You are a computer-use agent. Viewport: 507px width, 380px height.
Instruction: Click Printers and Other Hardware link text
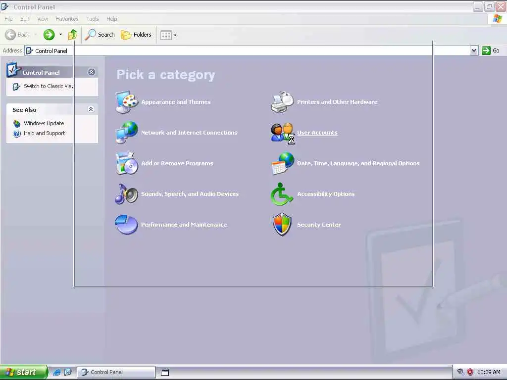337,102
